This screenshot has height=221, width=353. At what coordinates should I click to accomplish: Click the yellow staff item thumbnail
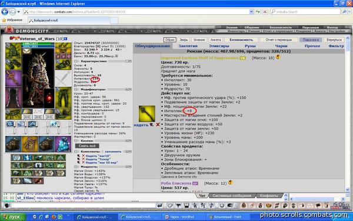(x=146, y=113)
